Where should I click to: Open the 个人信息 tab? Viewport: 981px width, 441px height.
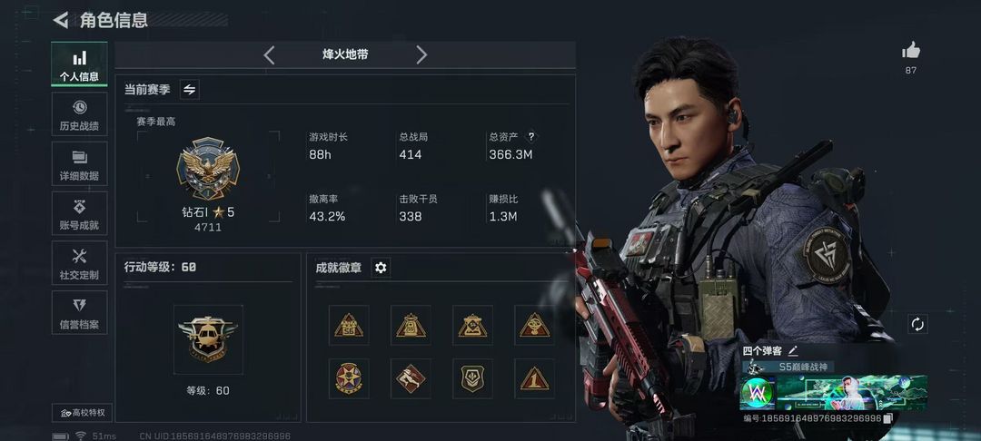click(x=79, y=64)
